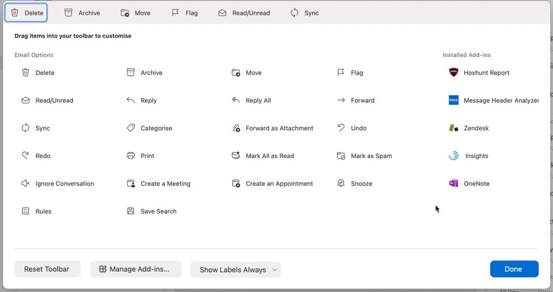
Task: Click the "Email Options" heading
Action: [x=34, y=55]
